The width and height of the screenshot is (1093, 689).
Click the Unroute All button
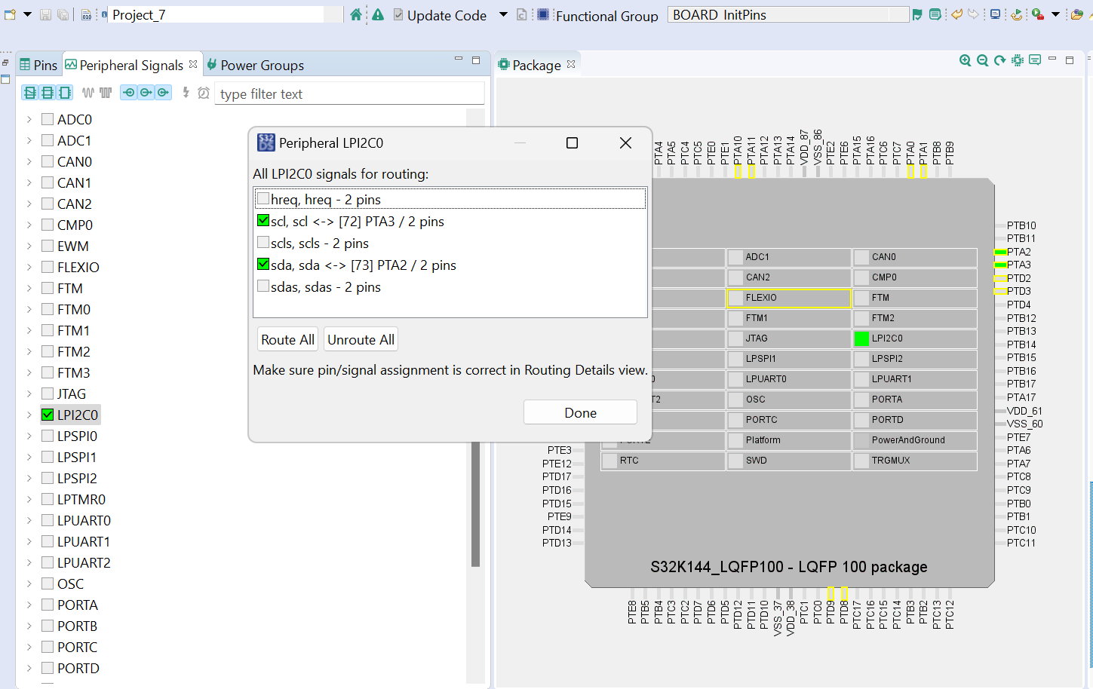[361, 339]
